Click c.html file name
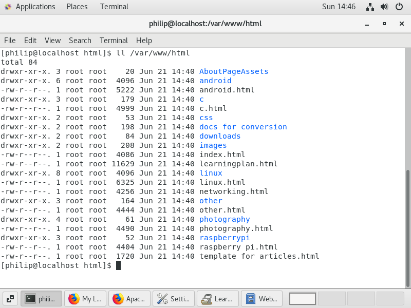The width and height of the screenshot is (411, 308). click(x=213, y=108)
